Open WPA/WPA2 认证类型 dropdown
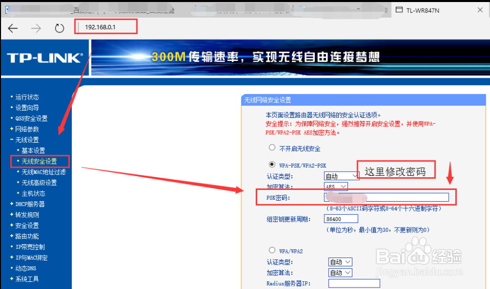This screenshot has width=490, height=289. pos(340,262)
